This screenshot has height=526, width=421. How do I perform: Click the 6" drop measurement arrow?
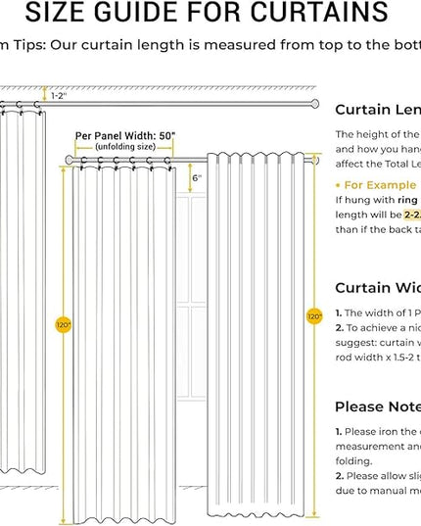[x=190, y=178]
